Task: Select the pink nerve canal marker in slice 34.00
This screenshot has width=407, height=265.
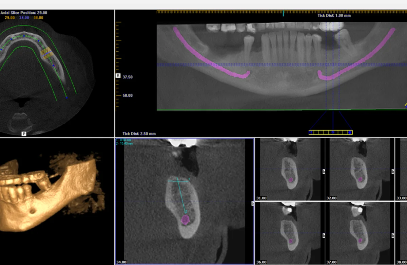Action: [185, 220]
